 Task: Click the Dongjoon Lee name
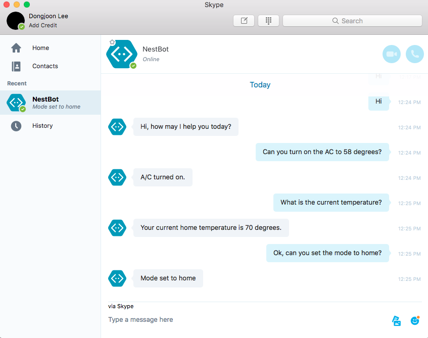(x=49, y=16)
